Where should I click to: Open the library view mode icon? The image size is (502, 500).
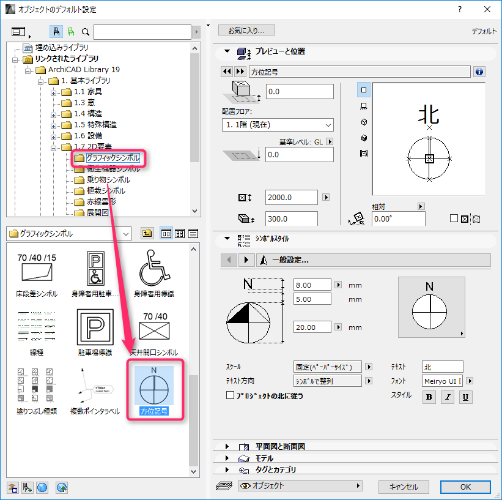pos(18,32)
